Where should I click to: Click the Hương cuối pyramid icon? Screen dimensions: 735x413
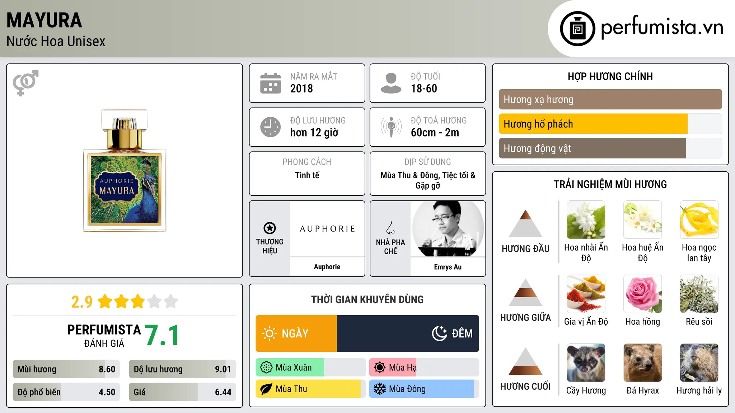525,361
